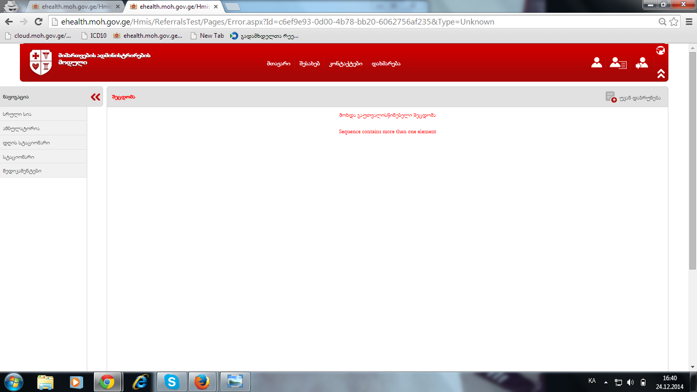The height and width of the screenshot is (392, 697).
Task: Click the bookmark star in address bar
Action: click(x=674, y=22)
